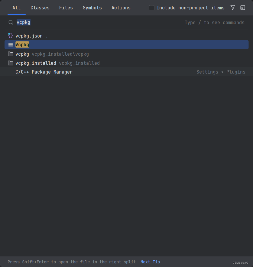The height and width of the screenshot is (267, 253).
Task: Open the Symbols tab
Action: (x=92, y=8)
